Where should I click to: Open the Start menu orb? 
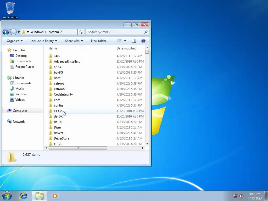tap(7, 196)
